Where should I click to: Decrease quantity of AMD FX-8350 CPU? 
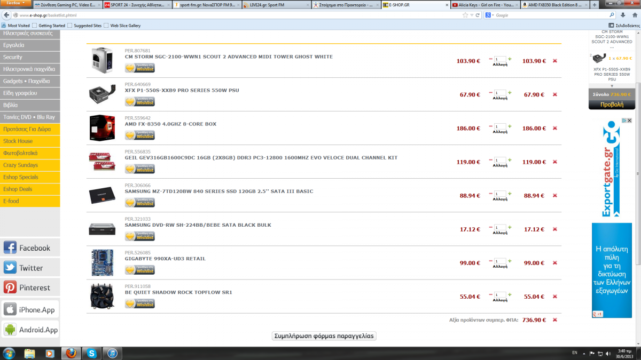[x=491, y=126]
